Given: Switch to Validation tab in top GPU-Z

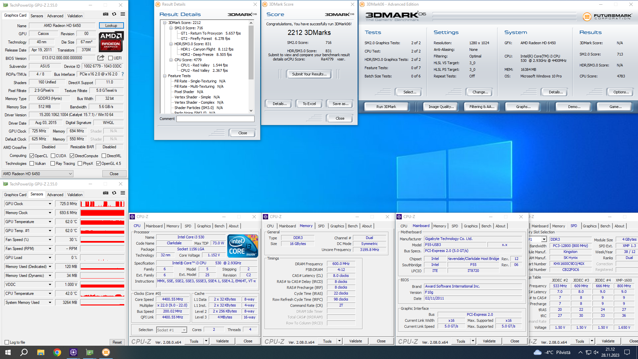Looking at the screenshot, I should (75, 16).
